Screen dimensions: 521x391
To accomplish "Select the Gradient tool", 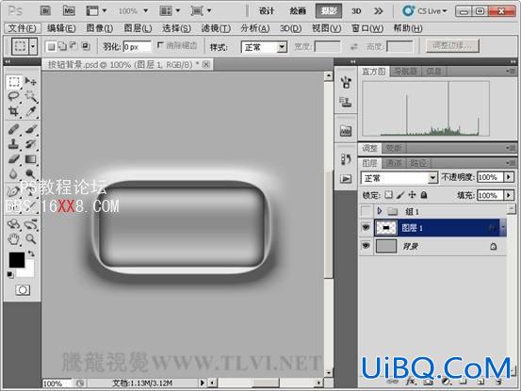I will coord(30,159).
